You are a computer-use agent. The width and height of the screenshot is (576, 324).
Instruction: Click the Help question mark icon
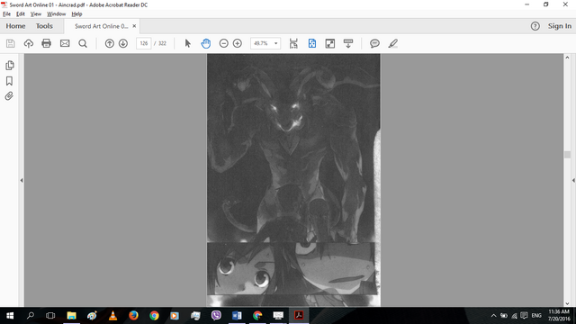(x=535, y=26)
